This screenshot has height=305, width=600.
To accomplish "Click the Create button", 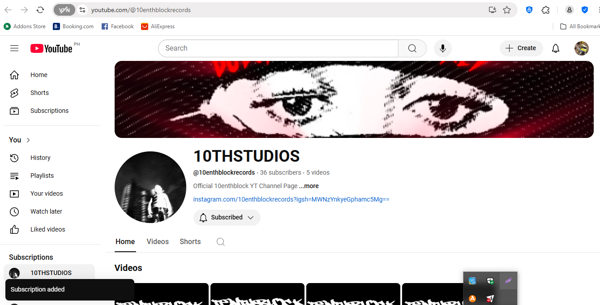I will pyautogui.click(x=521, y=48).
